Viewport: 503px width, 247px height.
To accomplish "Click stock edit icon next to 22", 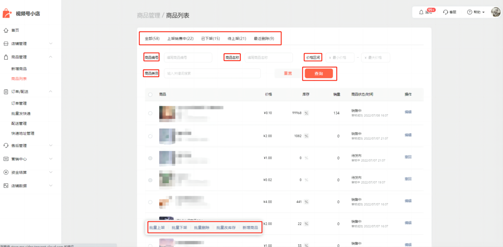I will tap(306, 224).
